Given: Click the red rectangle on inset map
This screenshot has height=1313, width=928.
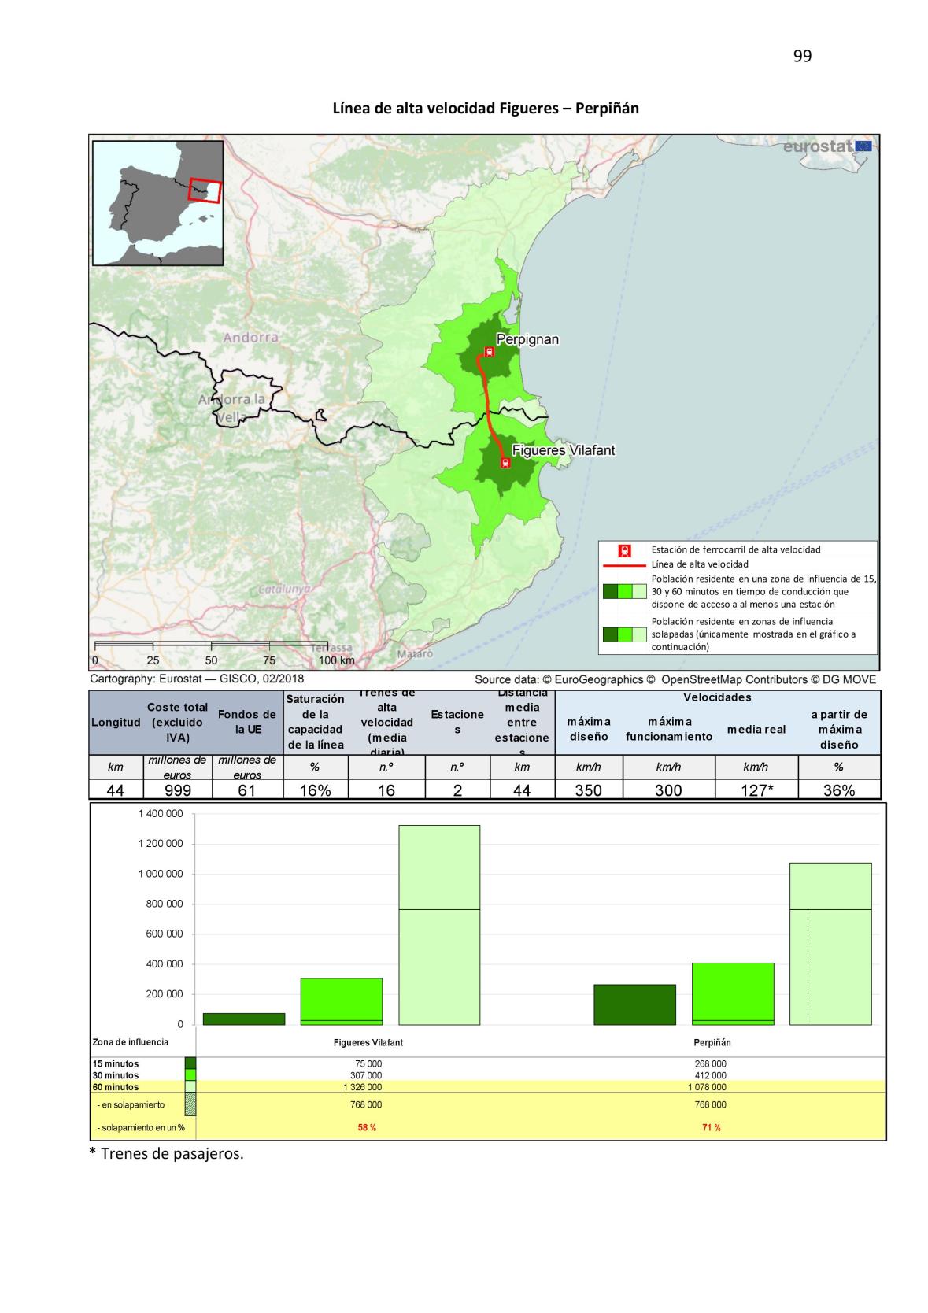Looking at the screenshot, I should point(205,190).
